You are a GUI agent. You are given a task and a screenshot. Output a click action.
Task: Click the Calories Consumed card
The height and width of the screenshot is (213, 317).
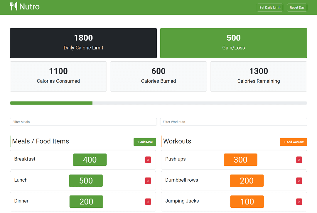(58, 76)
